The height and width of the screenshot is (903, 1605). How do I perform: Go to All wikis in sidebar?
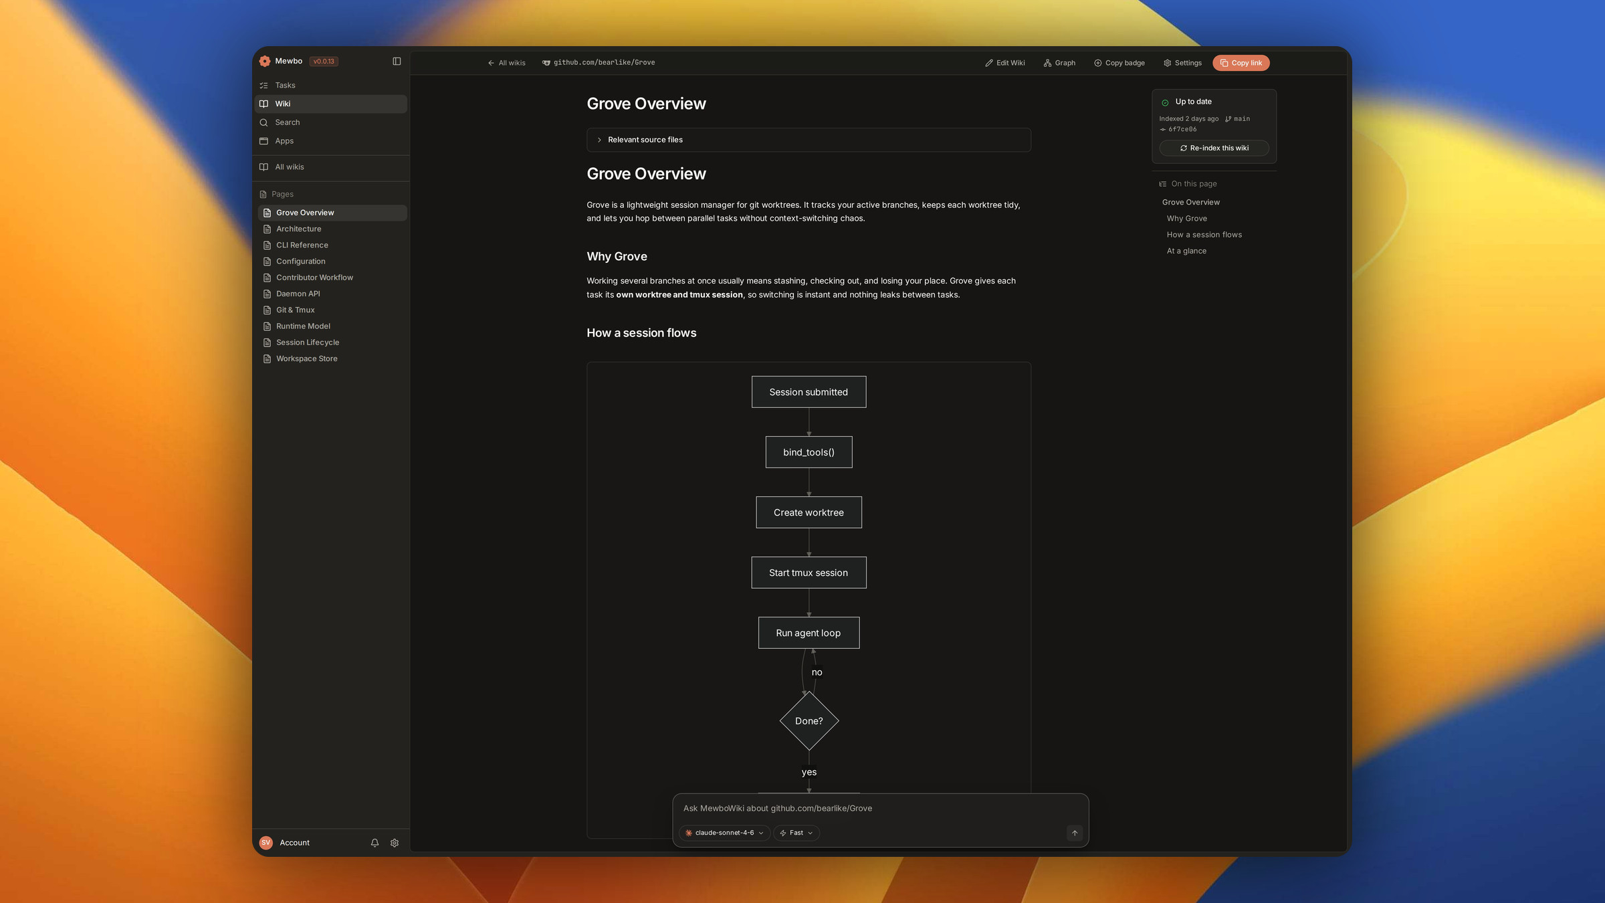click(x=331, y=167)
